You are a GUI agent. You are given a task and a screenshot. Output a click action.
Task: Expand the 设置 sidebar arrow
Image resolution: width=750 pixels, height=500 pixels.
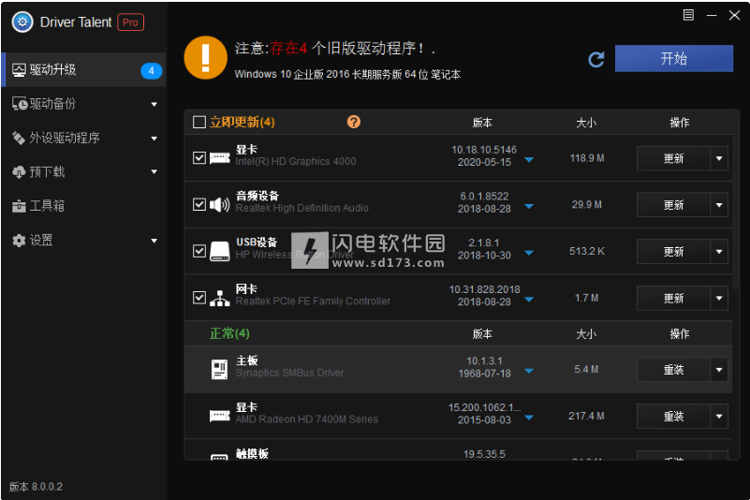[x=154, y=241]
